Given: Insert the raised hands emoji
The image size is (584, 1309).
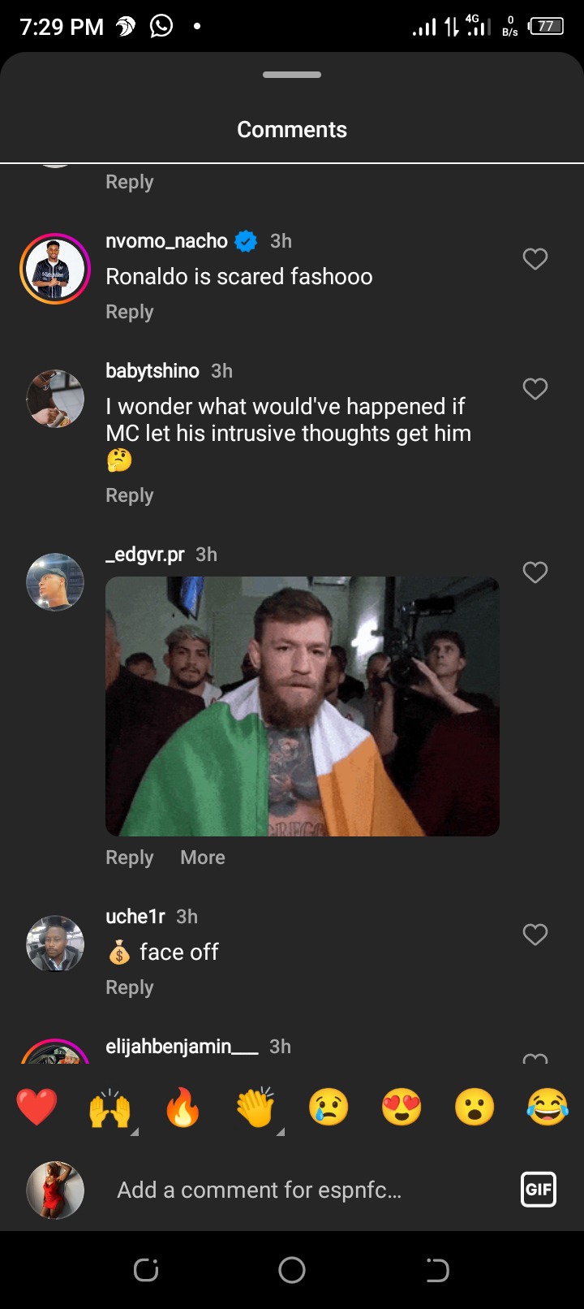Looking at the screenshot, I should click(110, 1107).
